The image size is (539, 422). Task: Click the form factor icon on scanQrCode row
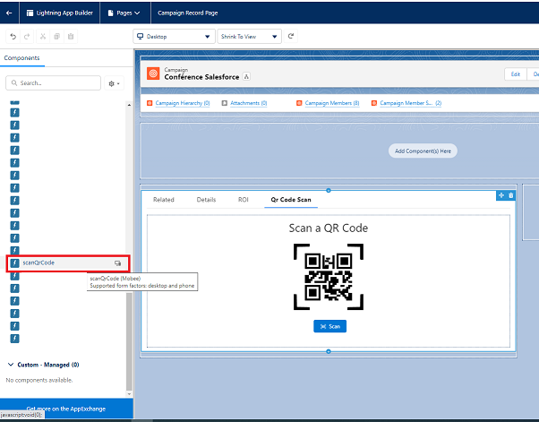[x=117, y=263]
